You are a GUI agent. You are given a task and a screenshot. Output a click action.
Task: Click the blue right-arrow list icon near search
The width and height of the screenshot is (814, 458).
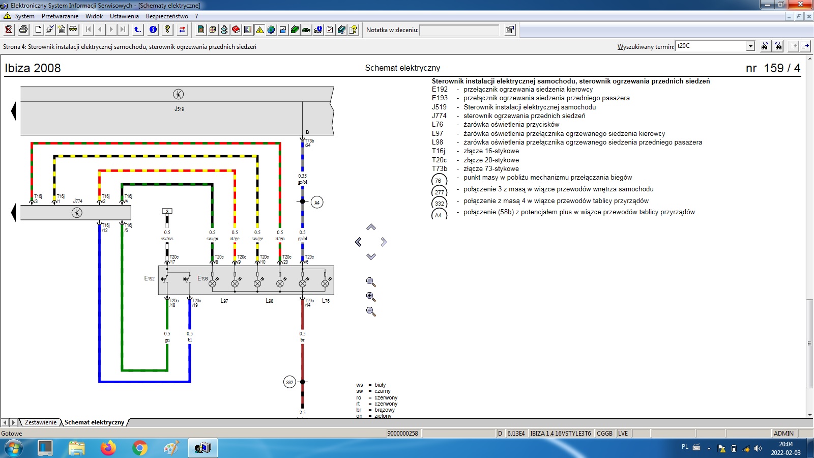tap(805, 46)
